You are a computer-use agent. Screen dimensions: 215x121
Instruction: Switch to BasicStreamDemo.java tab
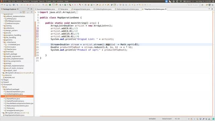click(x=46, y=9)
